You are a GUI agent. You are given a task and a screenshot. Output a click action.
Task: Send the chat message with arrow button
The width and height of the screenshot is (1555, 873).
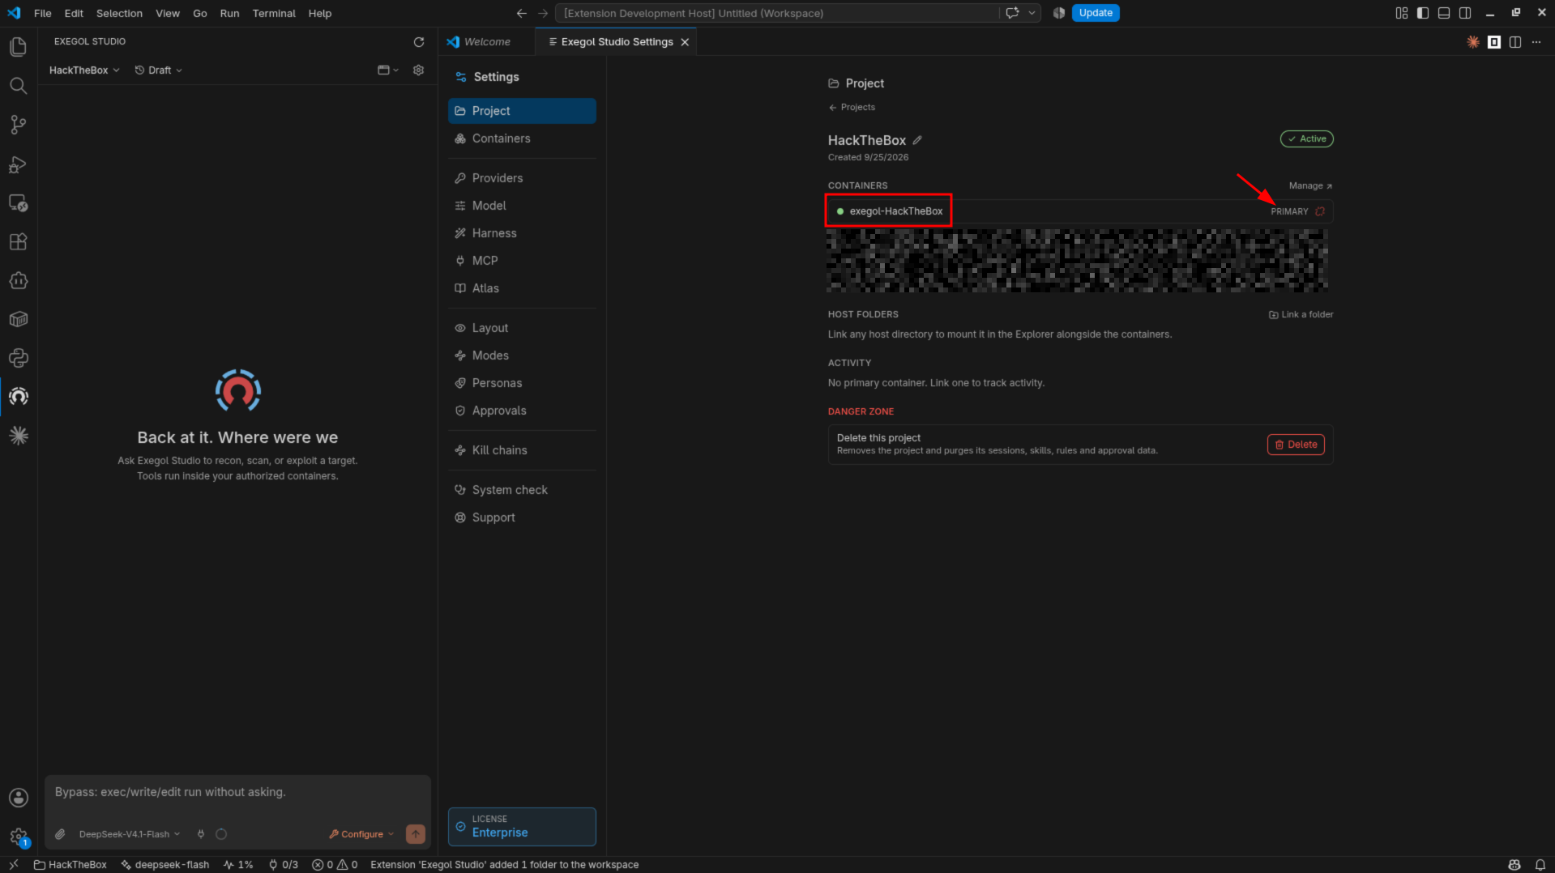416,834
